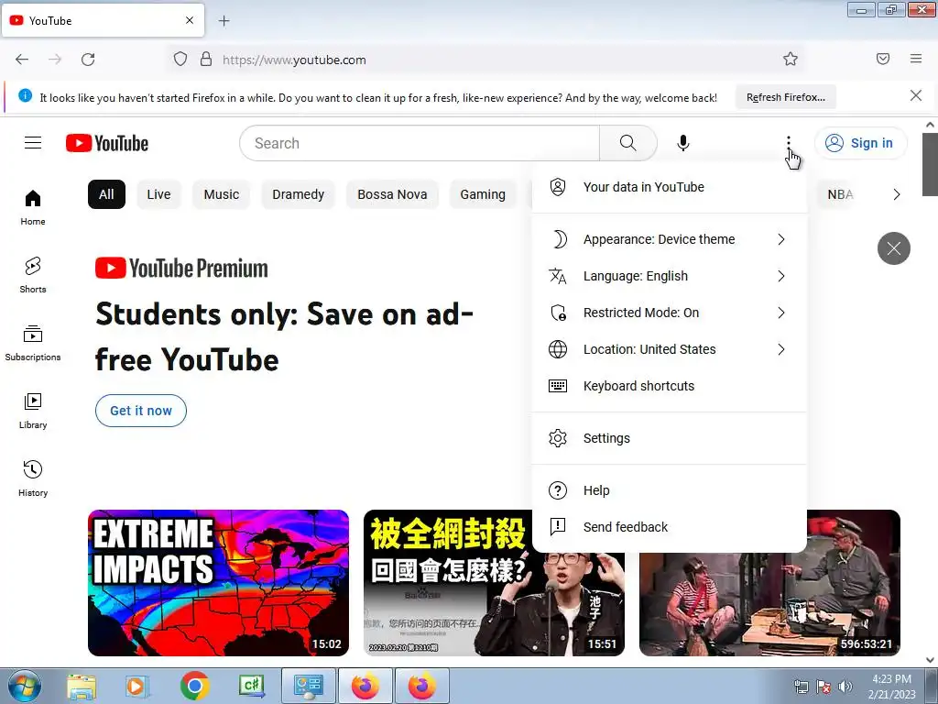Viewport: 938px width, 704px height.
Task: Select the Live category chip
Action: [x=158, y=194]
